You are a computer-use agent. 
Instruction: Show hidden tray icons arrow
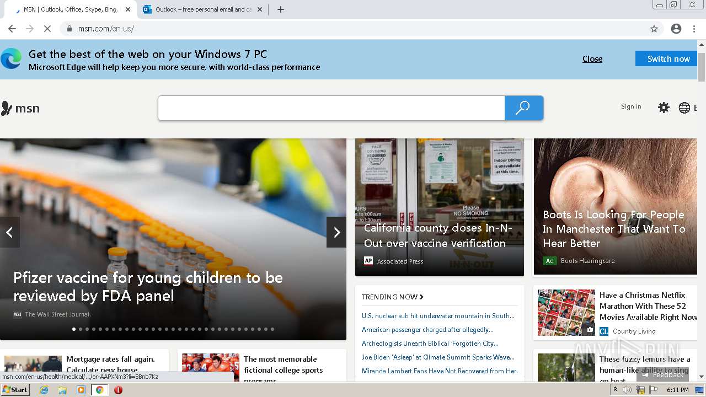pos(615,390)
